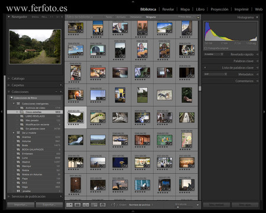Click the Sinc. metad. button
Viewport: 266px width, 213px height.
pyautogui.click(x=216, y=205)
